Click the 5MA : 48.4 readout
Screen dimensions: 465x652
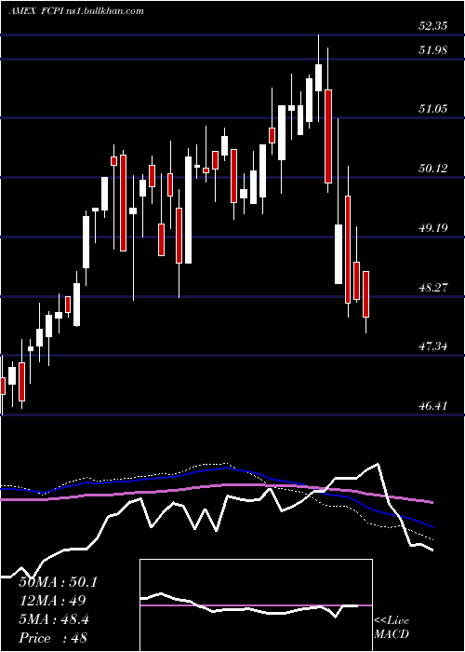click(x=54, y=619)
